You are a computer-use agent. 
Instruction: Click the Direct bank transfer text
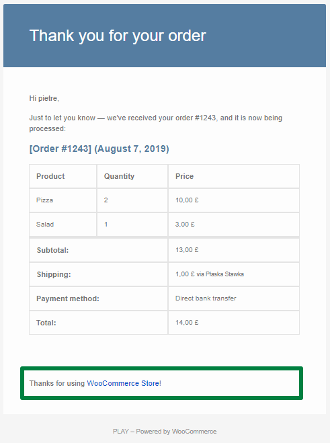[x=206, y=298]
